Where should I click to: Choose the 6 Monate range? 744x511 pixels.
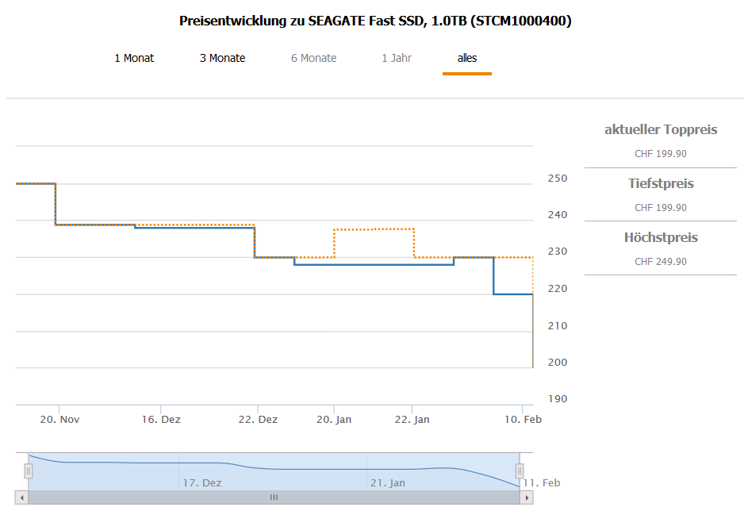tap(313, 58)
